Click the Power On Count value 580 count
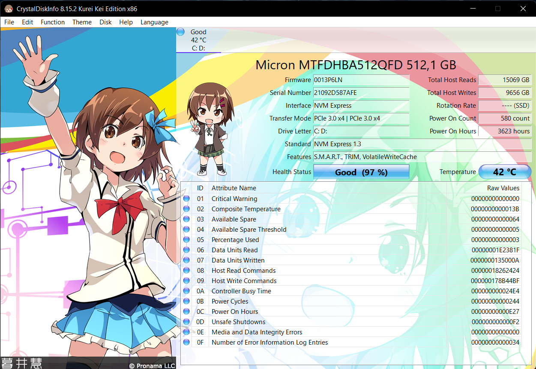Image resolution: width=536 pixels, height=369 pixels. [505, 118]
